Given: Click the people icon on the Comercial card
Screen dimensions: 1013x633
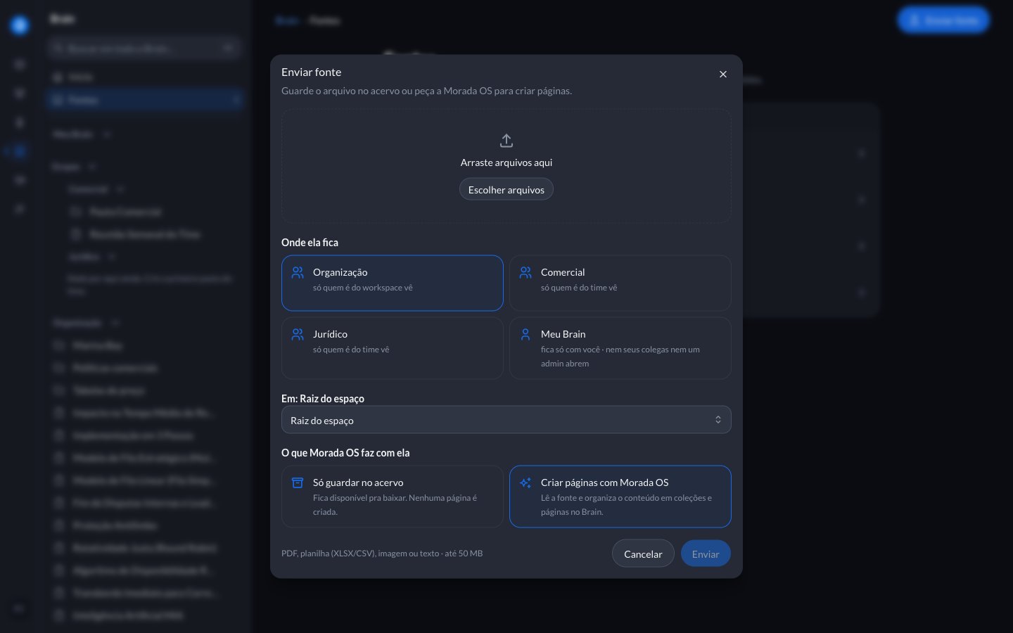Looking at the screenshot, I should pyautogui.click(x=525, y=272).
